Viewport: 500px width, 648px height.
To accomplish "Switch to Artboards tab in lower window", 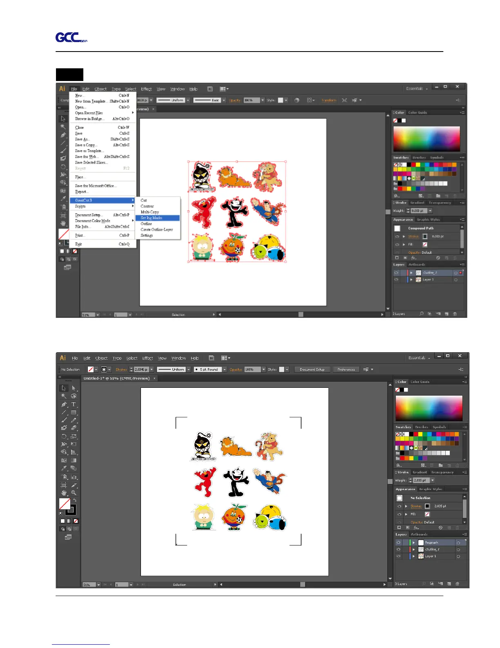I will [419, 534].
